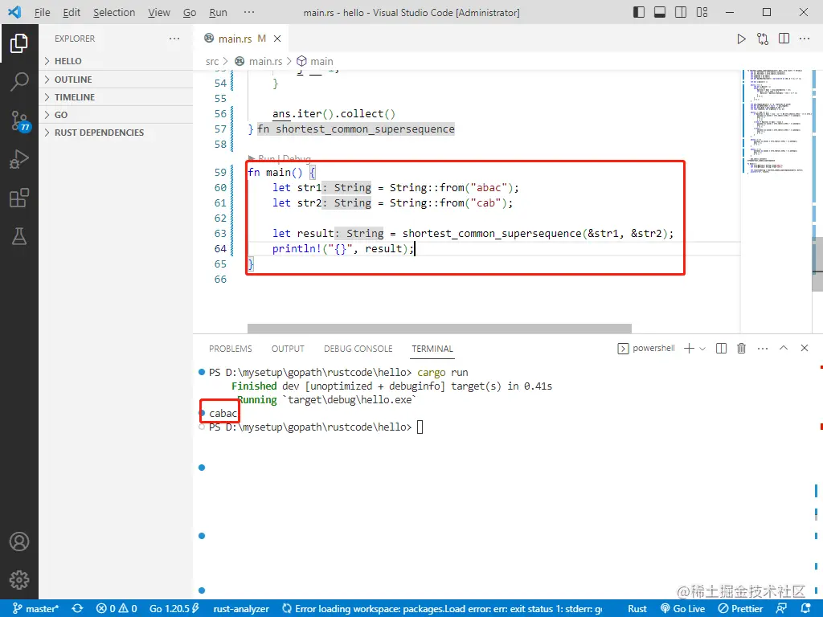The height and width of the screenshot is (617, 823).
Task: Synchronize changes in status bar
Action: [x=78, y=609]
